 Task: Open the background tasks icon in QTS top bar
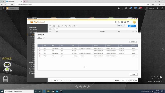pos(130,8)
